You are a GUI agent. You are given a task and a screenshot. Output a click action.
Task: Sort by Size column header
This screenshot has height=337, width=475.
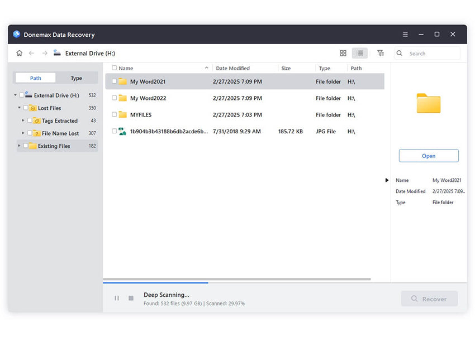click(x=286, y=69)
